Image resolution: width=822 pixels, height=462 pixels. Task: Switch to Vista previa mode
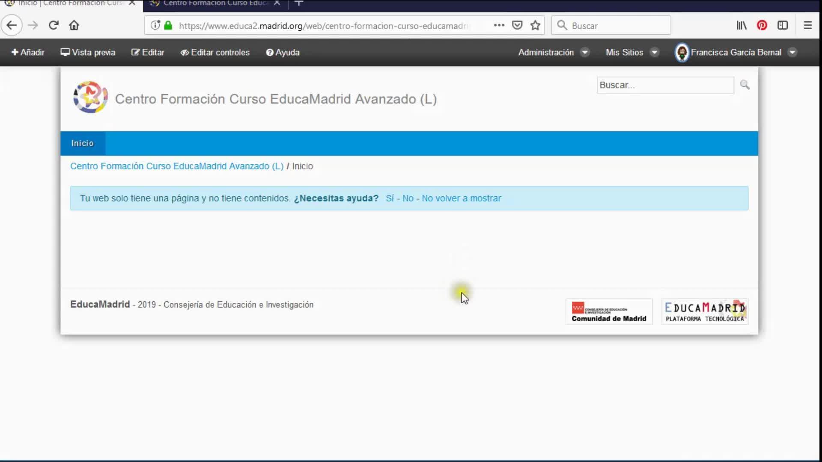click(x=88, y=52)
